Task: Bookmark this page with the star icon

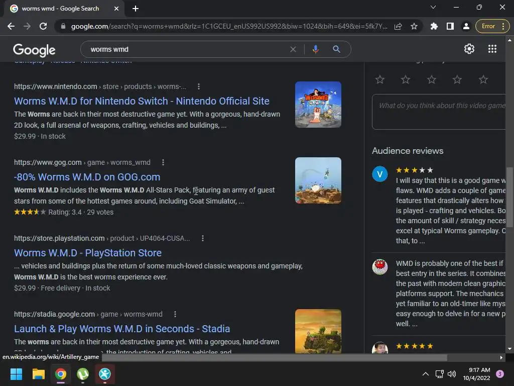Action: [x=414, y=26]
